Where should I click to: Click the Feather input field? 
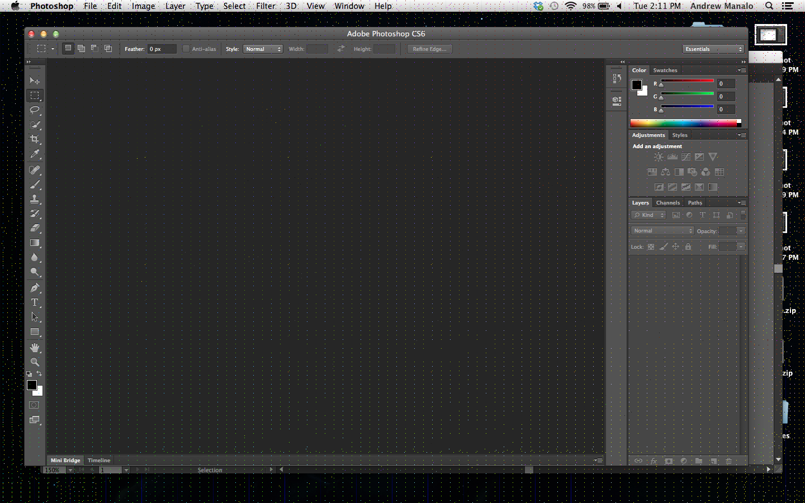[162, 49]
